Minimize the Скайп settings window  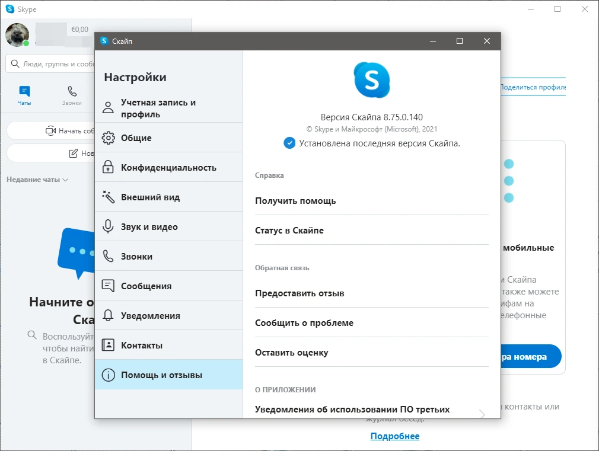tap(433, 41)
